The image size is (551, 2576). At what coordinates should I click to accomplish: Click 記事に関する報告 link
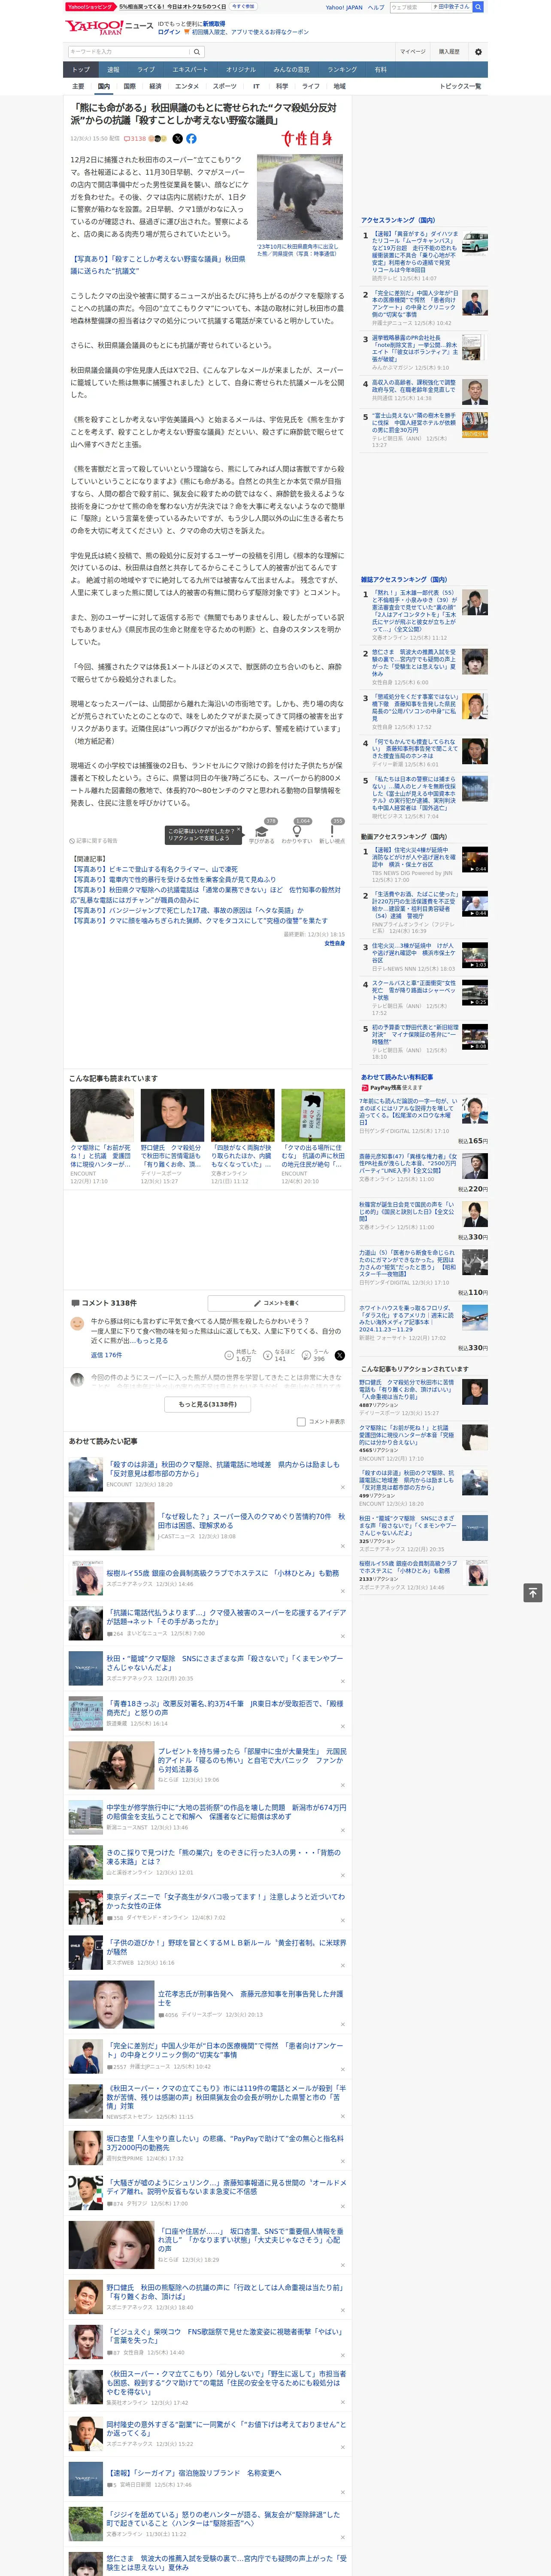pos(94,841)
